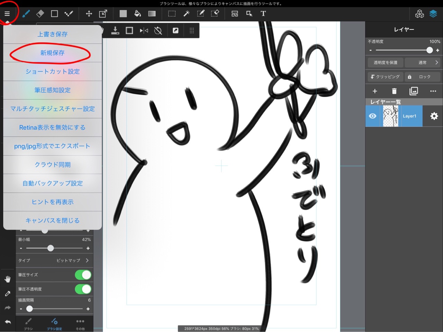The width and height of the screenshot is (443, 332).
Task: Select the Magic Wand tool
Action: point(186,14)
